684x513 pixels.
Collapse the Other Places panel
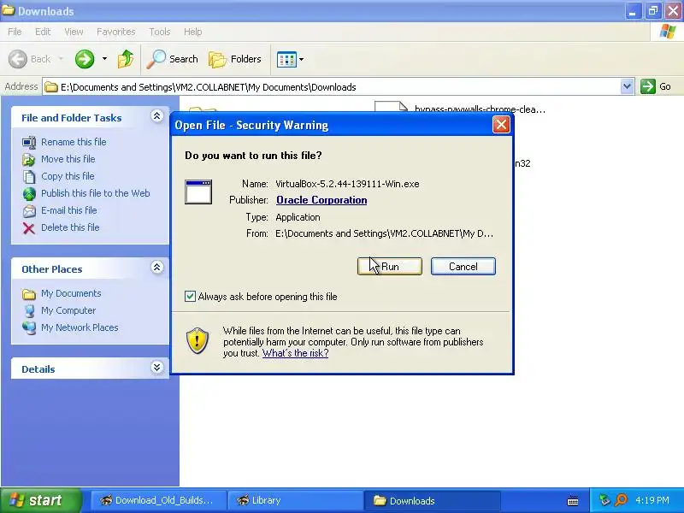pyautogui.click(x=156, y=268)
